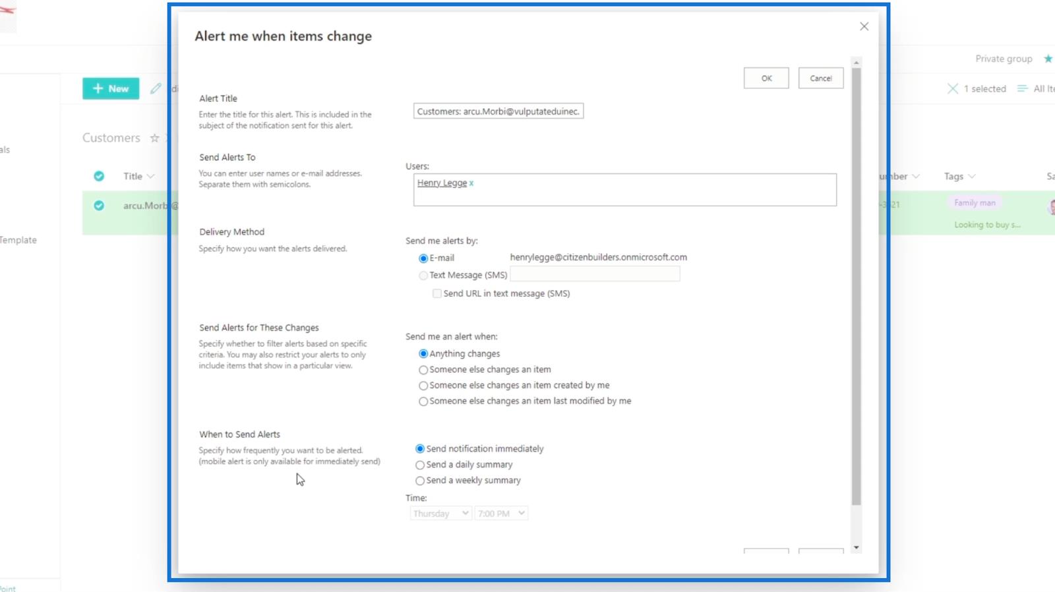Viewport: 1055px width, 592px height.
Task: Select Text Message (SMS) delivery method
Action: (x=423, y=276)
